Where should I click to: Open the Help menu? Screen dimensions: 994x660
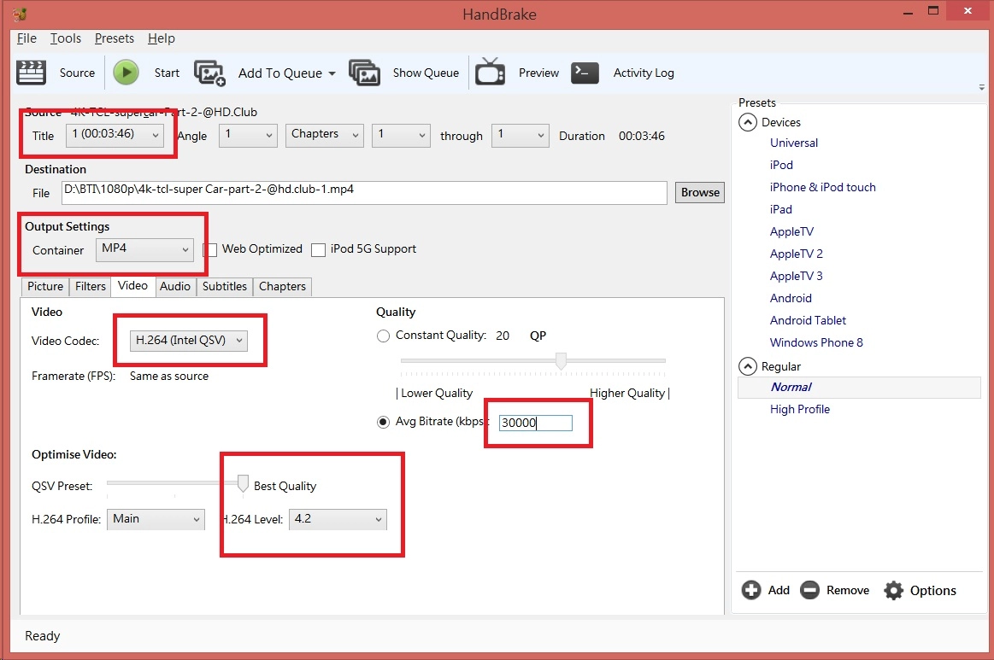coord(161,38)
